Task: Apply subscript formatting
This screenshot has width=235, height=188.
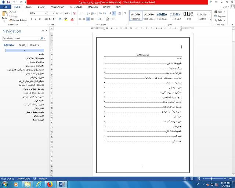Action: tap(50, 19)
